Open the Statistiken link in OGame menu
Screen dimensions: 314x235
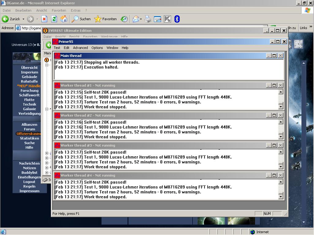pos(29,138)
